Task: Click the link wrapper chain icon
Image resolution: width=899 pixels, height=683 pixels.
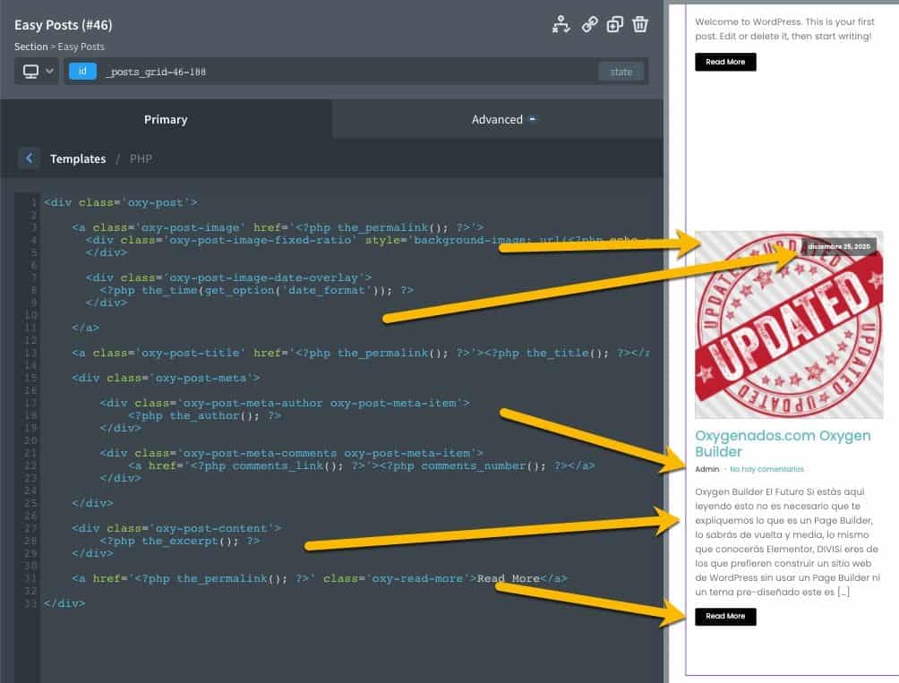Action: [589, 24]
